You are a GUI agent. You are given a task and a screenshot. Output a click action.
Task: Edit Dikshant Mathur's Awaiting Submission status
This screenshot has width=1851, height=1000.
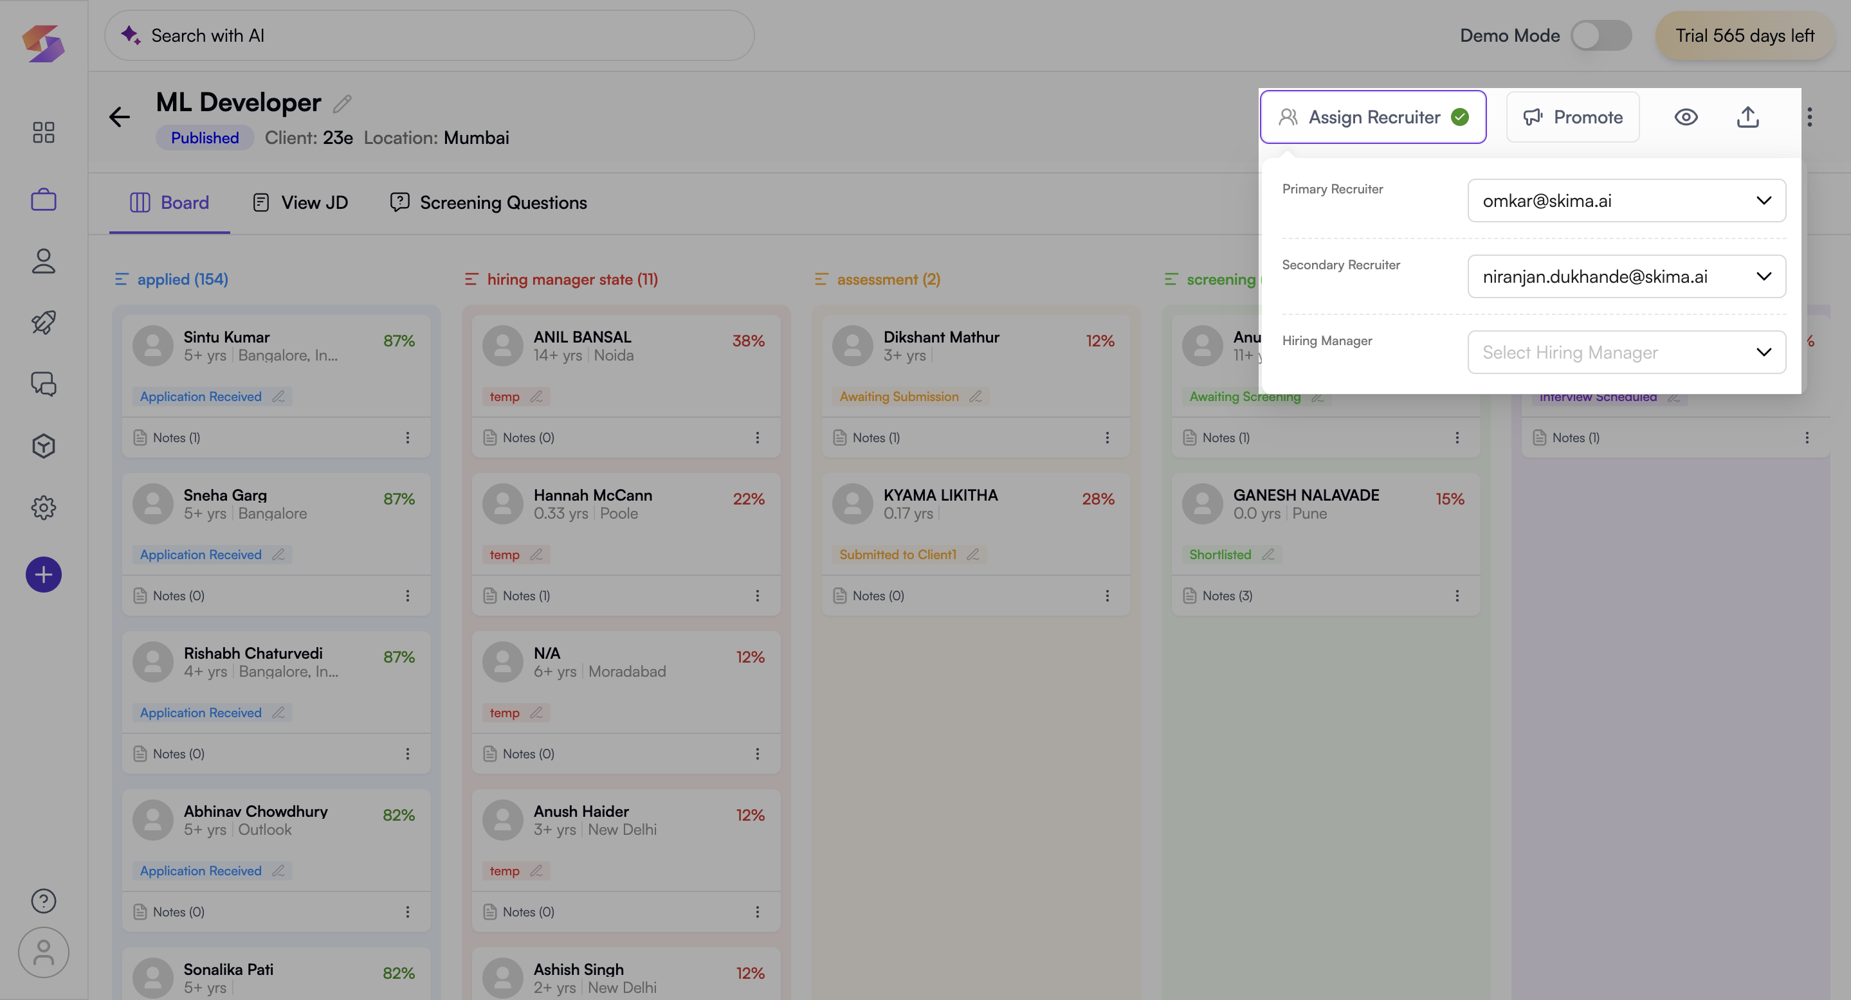coord(975,397)
